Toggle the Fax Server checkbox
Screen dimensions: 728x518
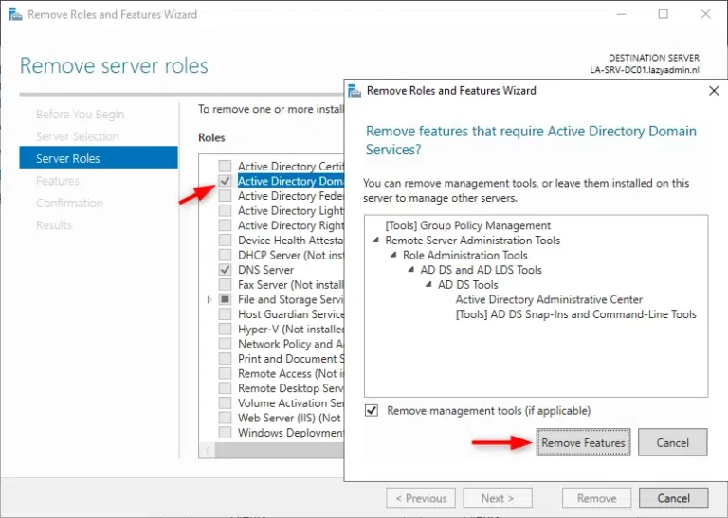coord(226,284)
